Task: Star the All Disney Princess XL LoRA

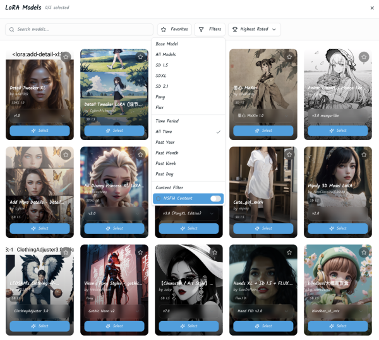Action: coord(140,155)
